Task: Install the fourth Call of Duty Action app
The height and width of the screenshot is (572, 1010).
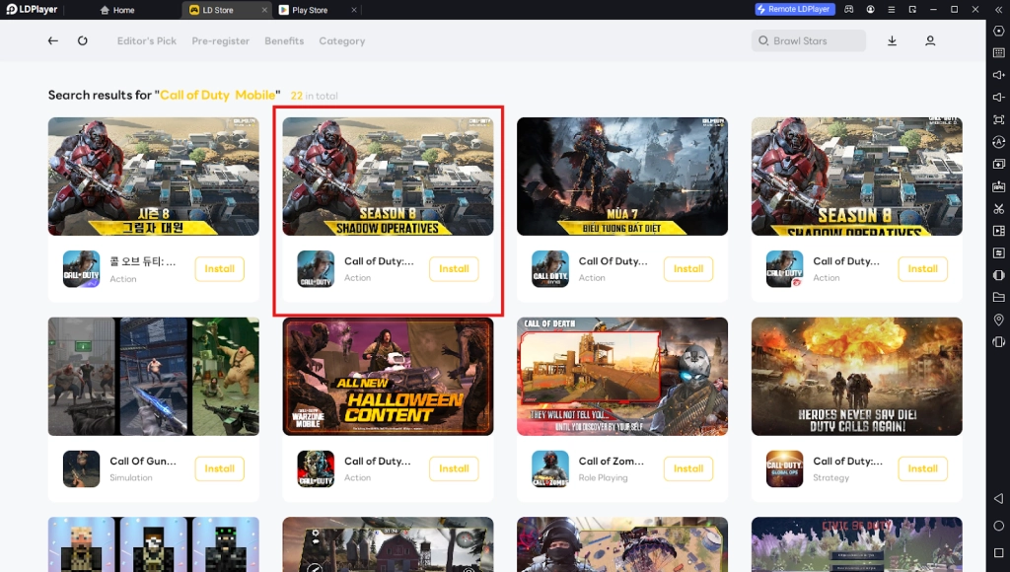Action: (923, 268)
